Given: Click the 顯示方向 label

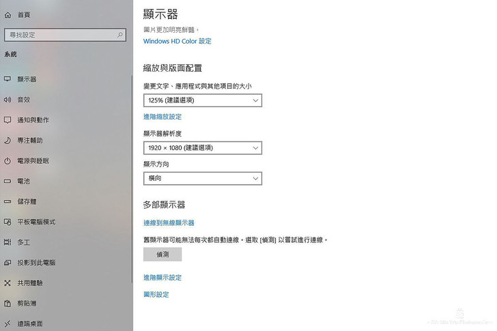Looking at the screenshot, I should point(156,164).
